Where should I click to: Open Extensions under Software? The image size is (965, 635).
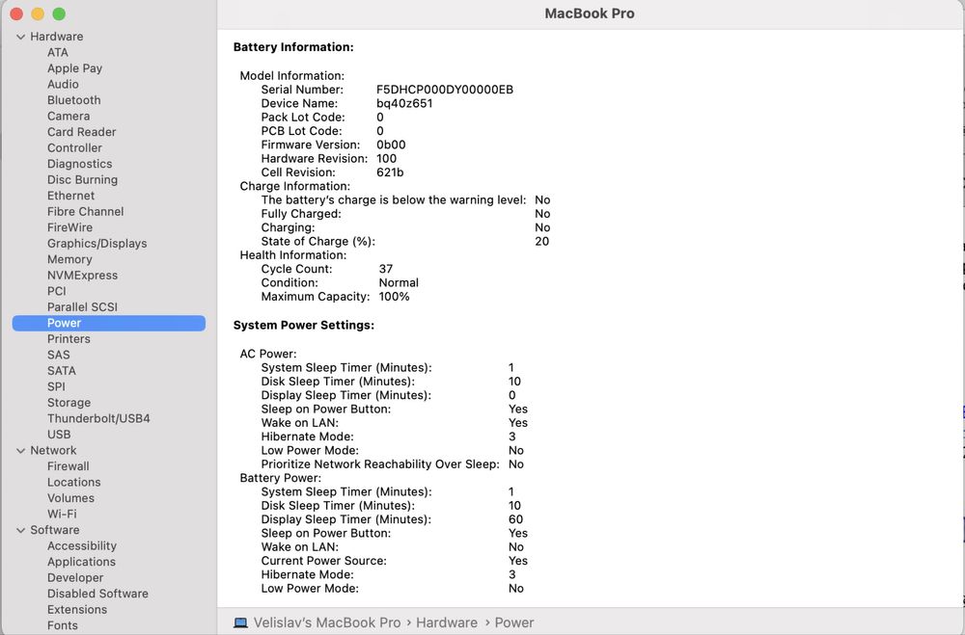pyautogui.click(x=77, y=610)
